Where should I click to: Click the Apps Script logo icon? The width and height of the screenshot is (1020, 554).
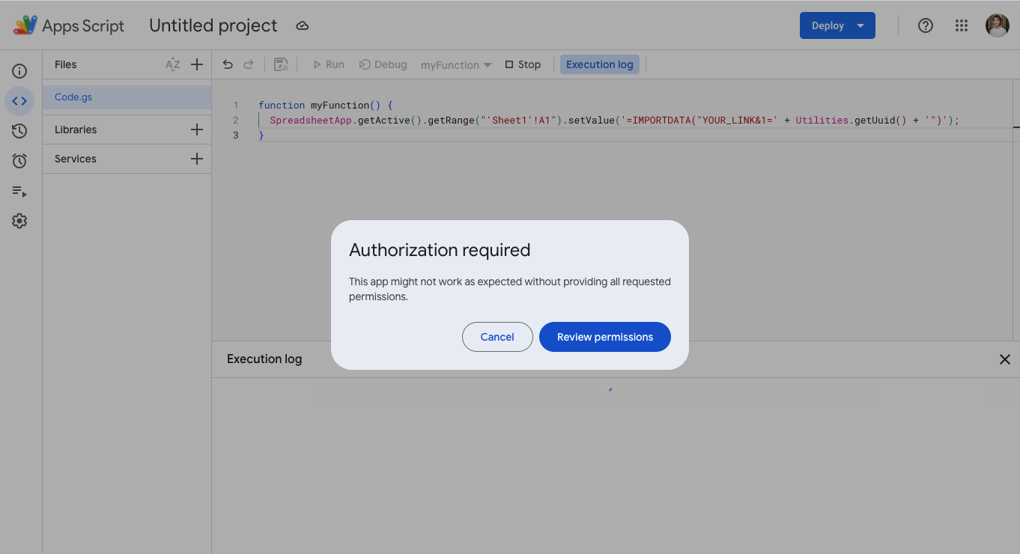pyautogui.click(x=25, y=25)
